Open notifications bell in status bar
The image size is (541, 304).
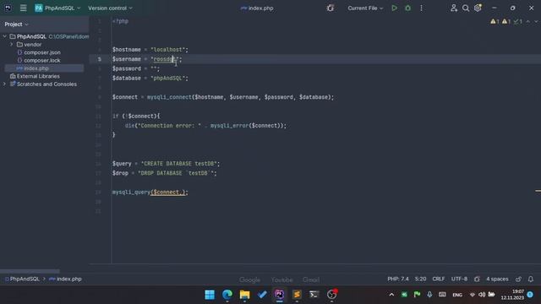pos(531,279)
